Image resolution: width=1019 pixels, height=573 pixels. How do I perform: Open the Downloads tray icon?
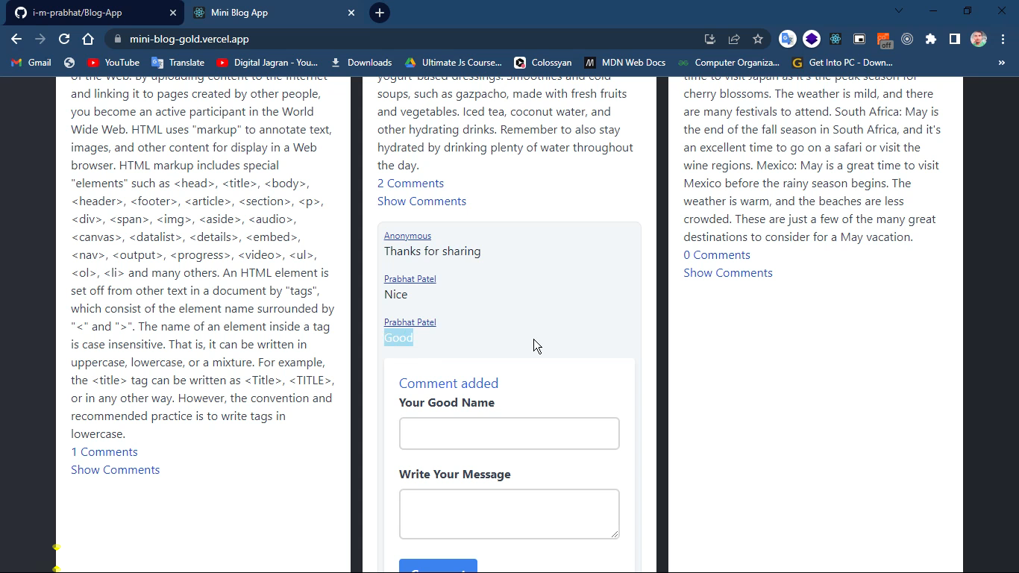coord(709,38)
